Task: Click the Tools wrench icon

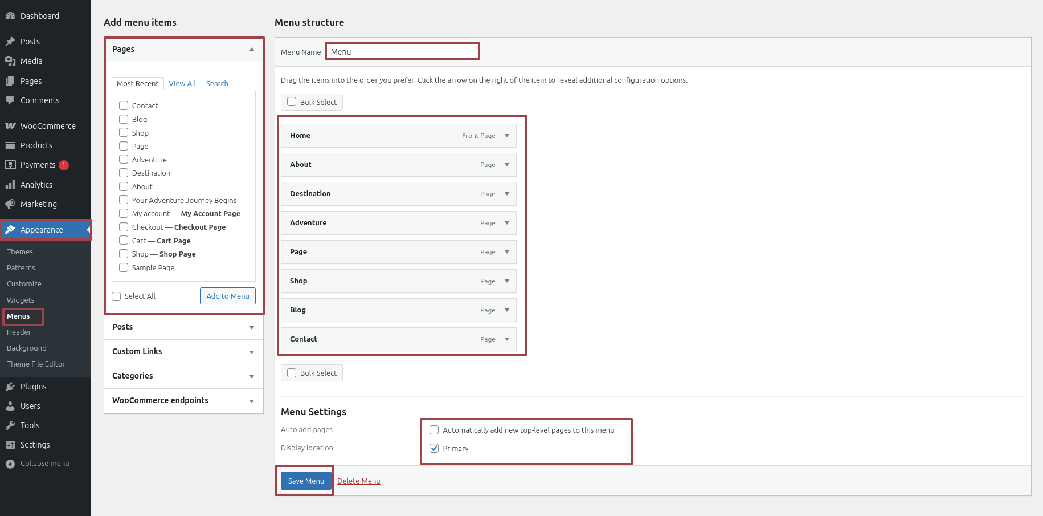Action: pos(10,425)
